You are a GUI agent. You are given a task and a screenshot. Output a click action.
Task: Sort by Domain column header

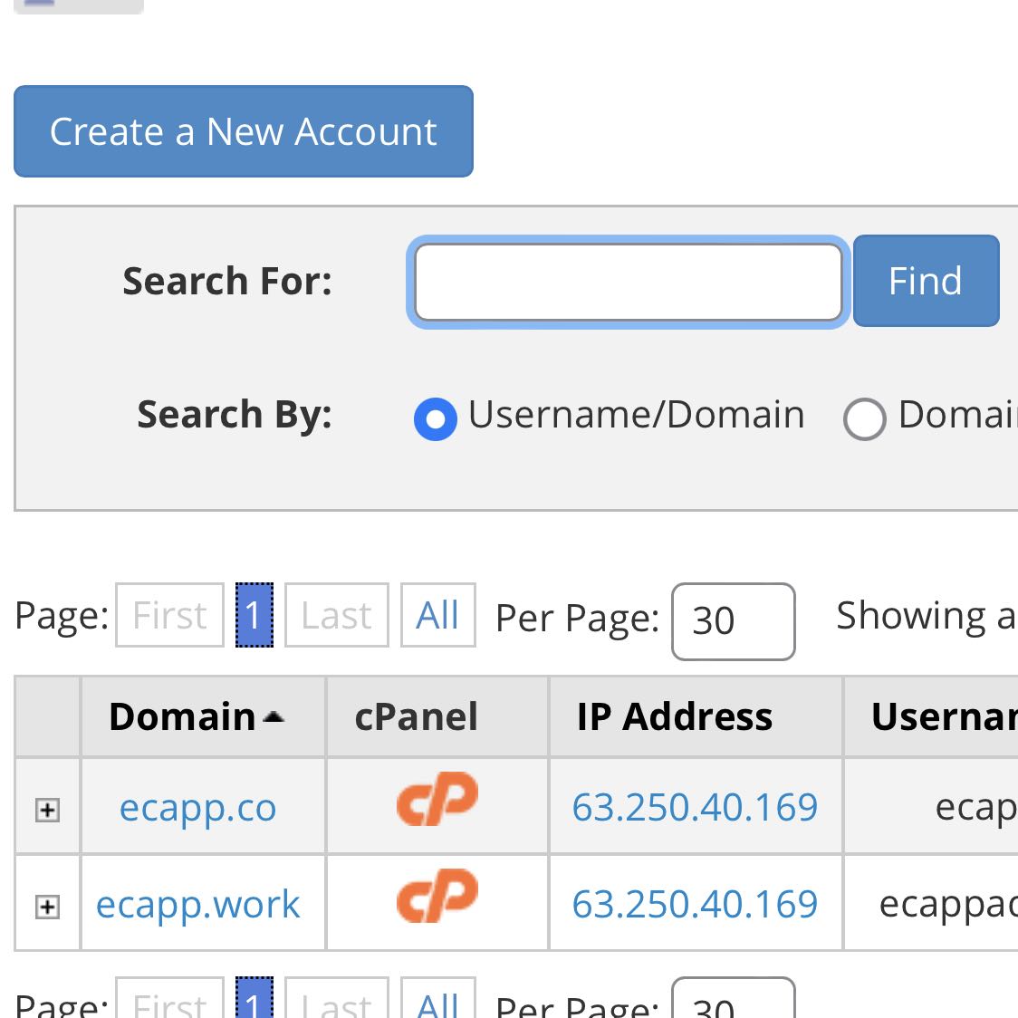pos(184,717)
